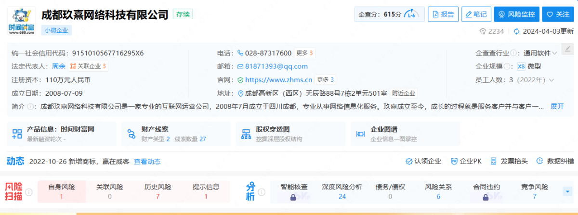The width and height of the screenshot is (578, 215).
Task: Open legal representative 周余 link
Action: point(58,66)
